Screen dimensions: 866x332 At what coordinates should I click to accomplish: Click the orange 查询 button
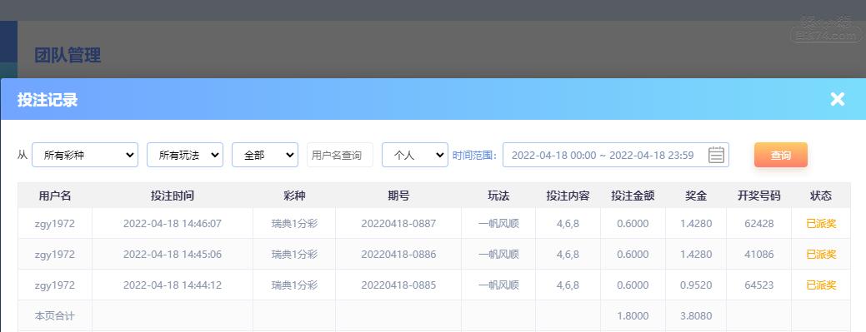click(x=781, y=155)
